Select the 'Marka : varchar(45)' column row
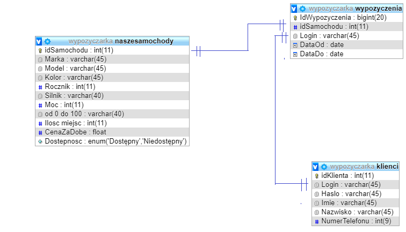406x232 pixels. point(112,59)
